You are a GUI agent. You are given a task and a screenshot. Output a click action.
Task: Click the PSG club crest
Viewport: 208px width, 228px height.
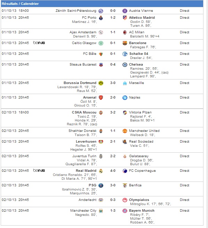tap(101, 185)
